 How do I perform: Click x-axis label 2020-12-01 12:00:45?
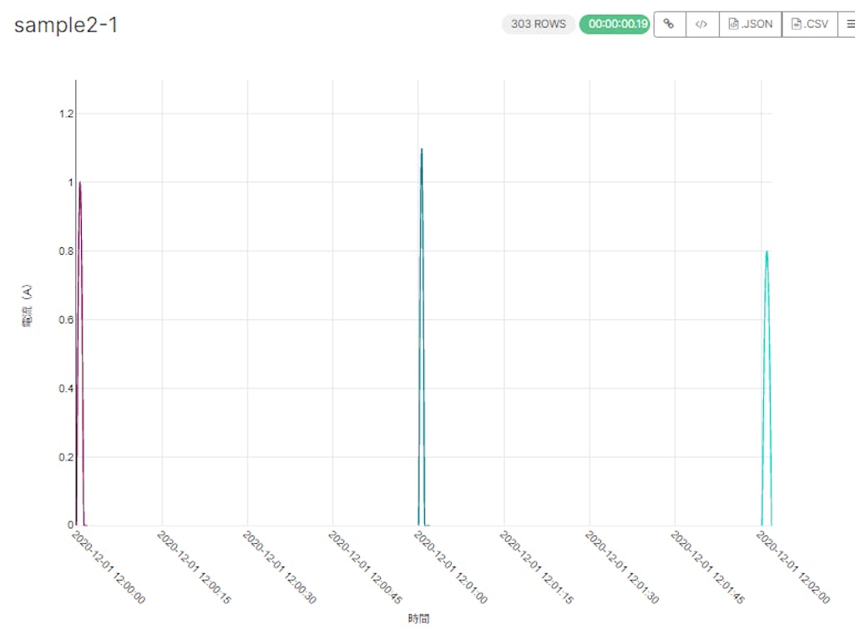(x=366, y=567)
